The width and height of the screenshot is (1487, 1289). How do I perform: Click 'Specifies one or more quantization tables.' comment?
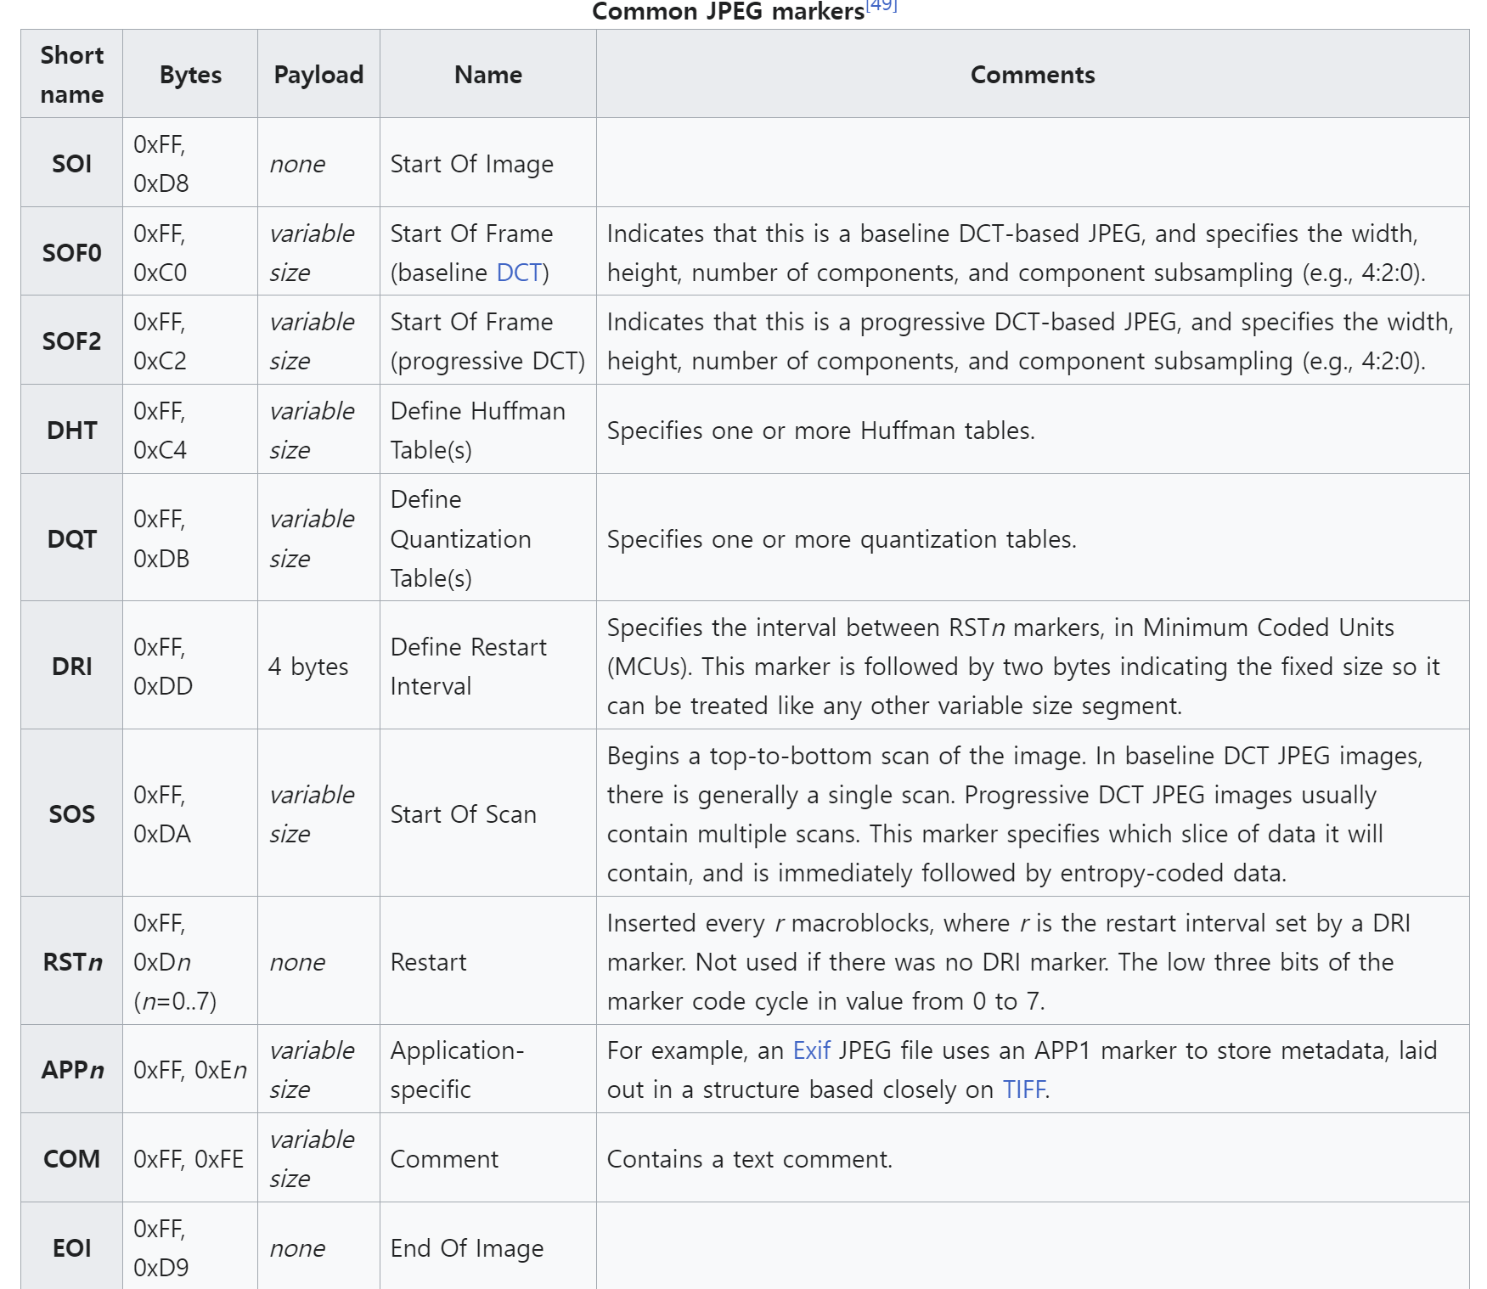coord(1033,538)
